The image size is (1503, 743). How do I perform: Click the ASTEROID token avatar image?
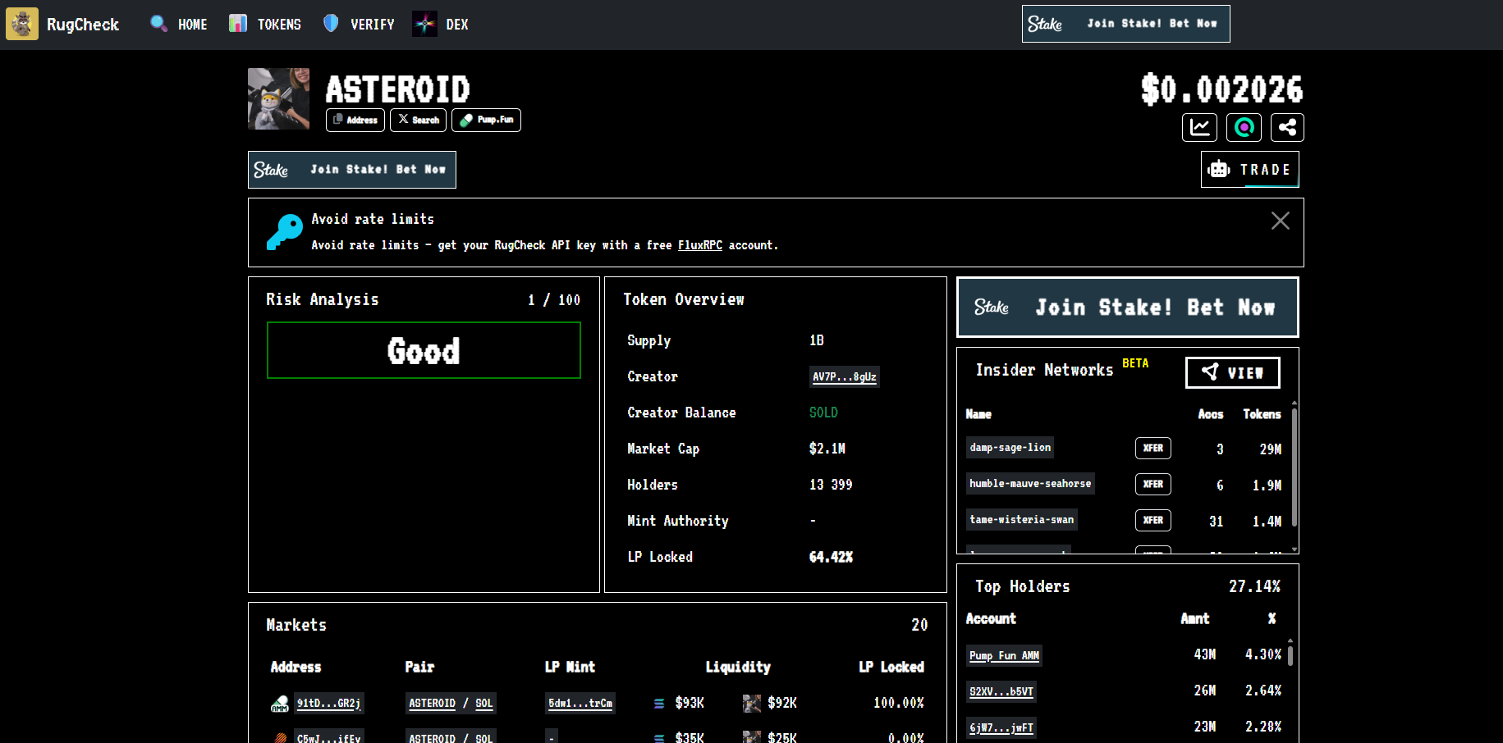[279, 98]
